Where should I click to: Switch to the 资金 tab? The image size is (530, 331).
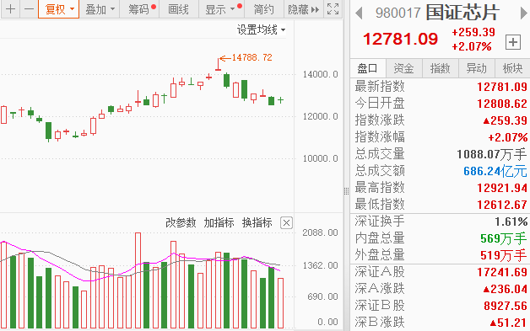click(404, 68)
